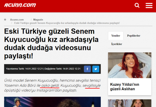
Task: Click the article headline text
Action: [51, 44]
